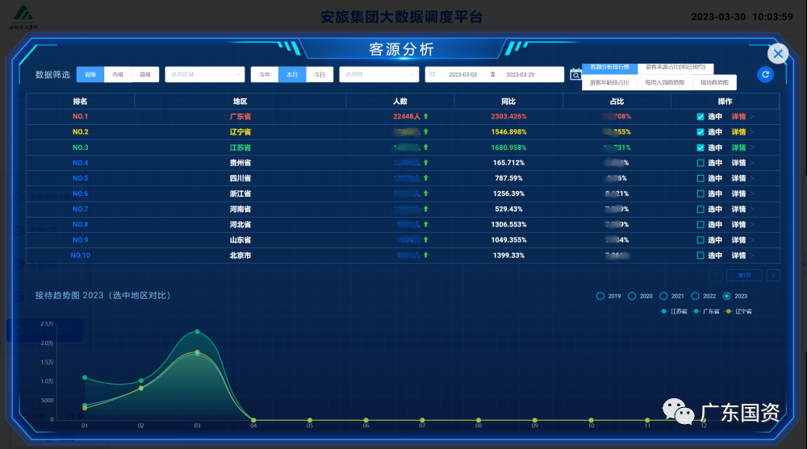
Task: Click the 人数 column header
Action: coord(400,102)
